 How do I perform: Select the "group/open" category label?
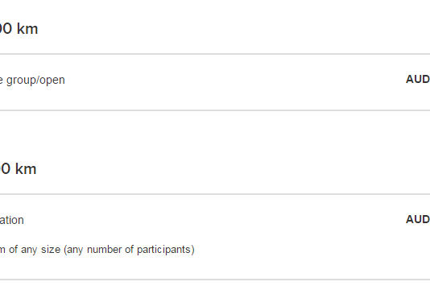click(32, 80)
